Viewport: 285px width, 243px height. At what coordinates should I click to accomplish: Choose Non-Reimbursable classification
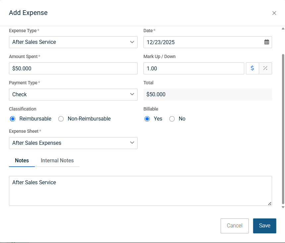coord(61,119)
